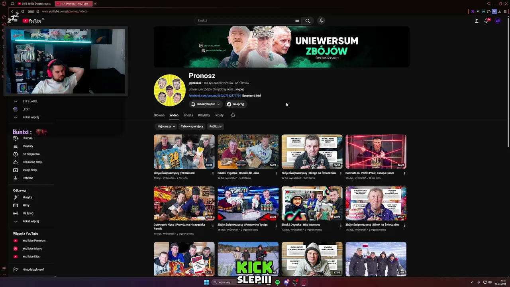
Task: Open the keyboard icon in search bar
Action: 297,21
